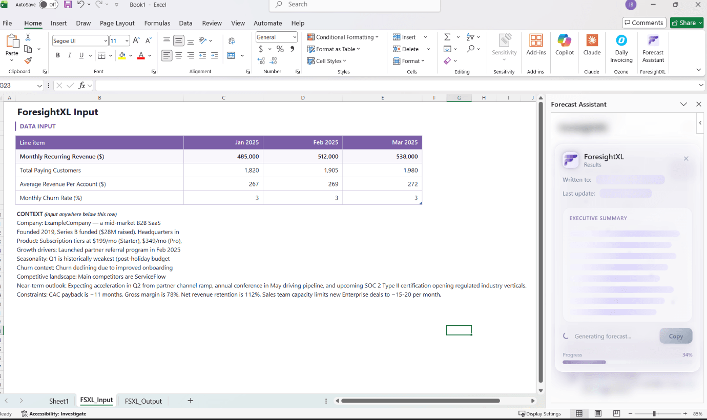The height and width of the screenshot is (420, 707).
Task: Switch to the Formulas ribbon tab
Action: click(x=157, y=23)
